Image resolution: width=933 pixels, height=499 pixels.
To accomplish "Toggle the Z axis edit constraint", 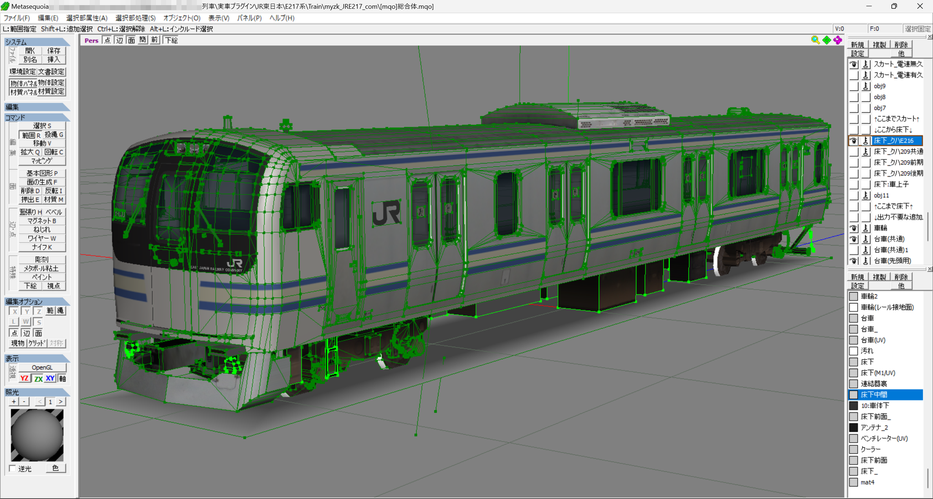I will coord(39,311).
